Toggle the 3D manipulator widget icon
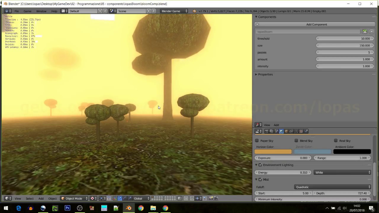Screen dimensions: 379x213 click(115, 199)
